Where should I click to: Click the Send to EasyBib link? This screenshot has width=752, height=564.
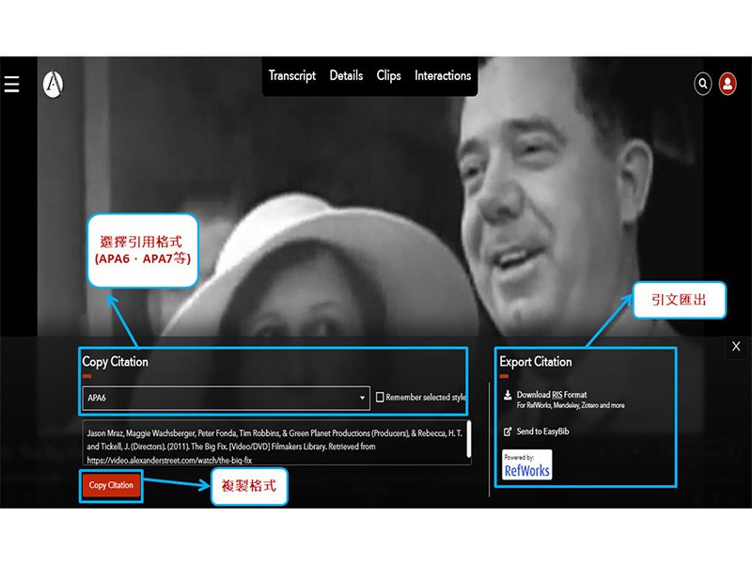point(542,431)
